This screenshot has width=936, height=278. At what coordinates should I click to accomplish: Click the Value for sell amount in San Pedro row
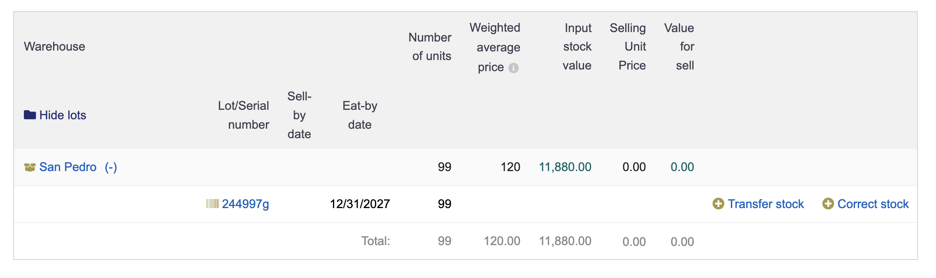tap(682, 167)
